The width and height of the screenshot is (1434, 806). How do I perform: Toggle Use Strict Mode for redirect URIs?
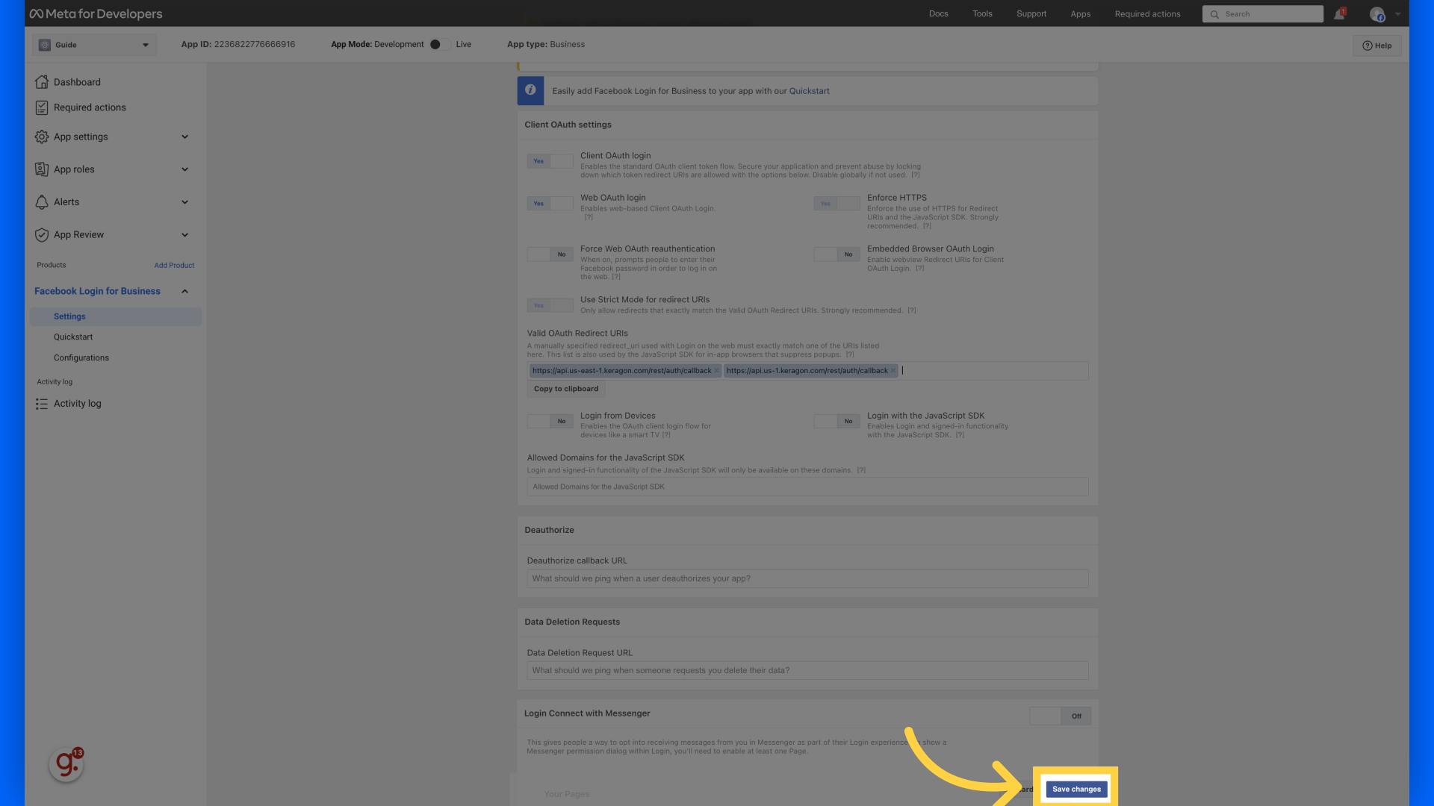tap(550, 305)
